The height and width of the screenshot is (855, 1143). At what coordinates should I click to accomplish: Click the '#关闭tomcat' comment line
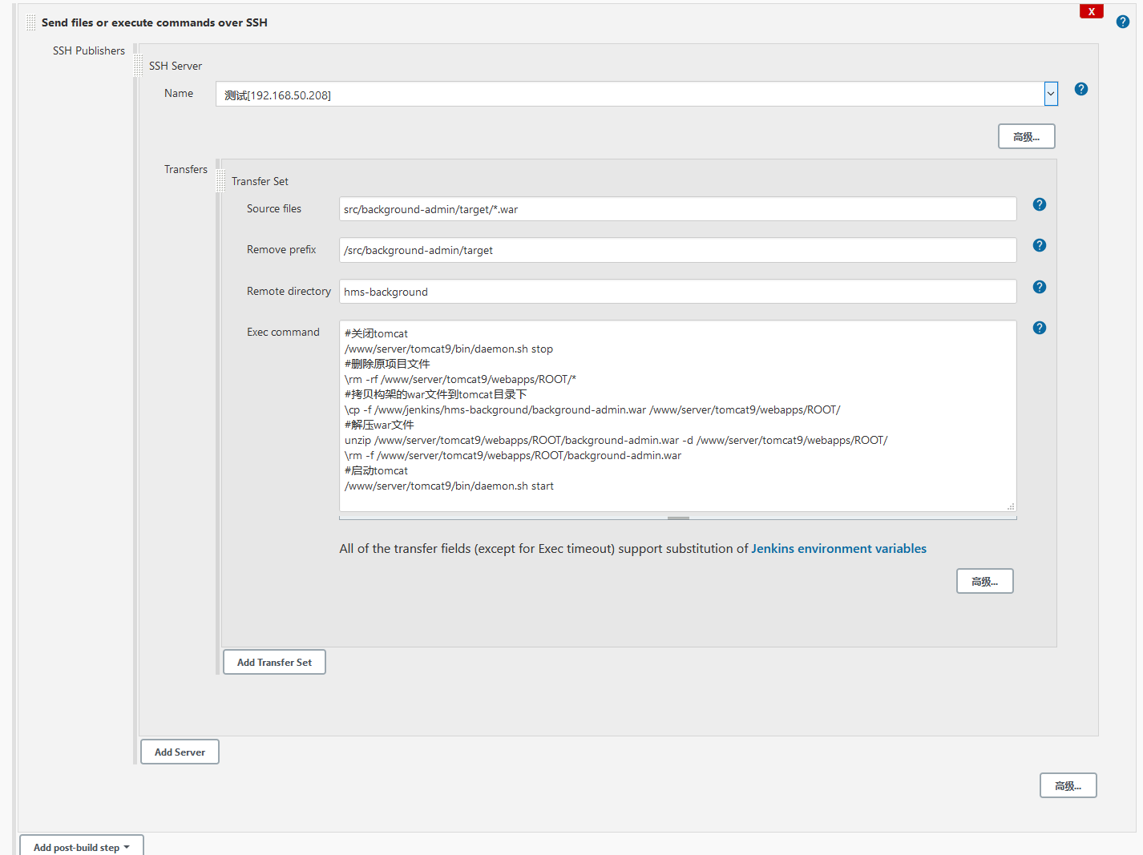pos(376,333)
